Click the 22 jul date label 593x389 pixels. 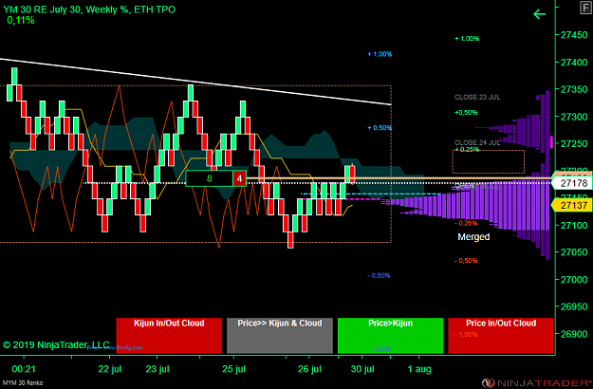click(110, 369)
